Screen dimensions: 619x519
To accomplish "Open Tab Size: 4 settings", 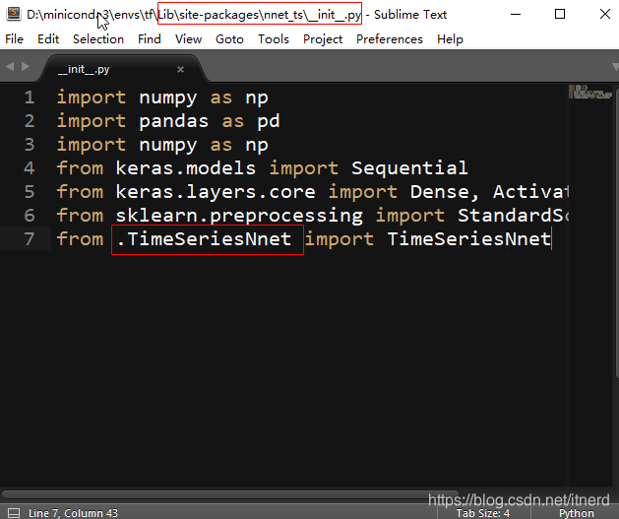I will (x=483, y=513).
